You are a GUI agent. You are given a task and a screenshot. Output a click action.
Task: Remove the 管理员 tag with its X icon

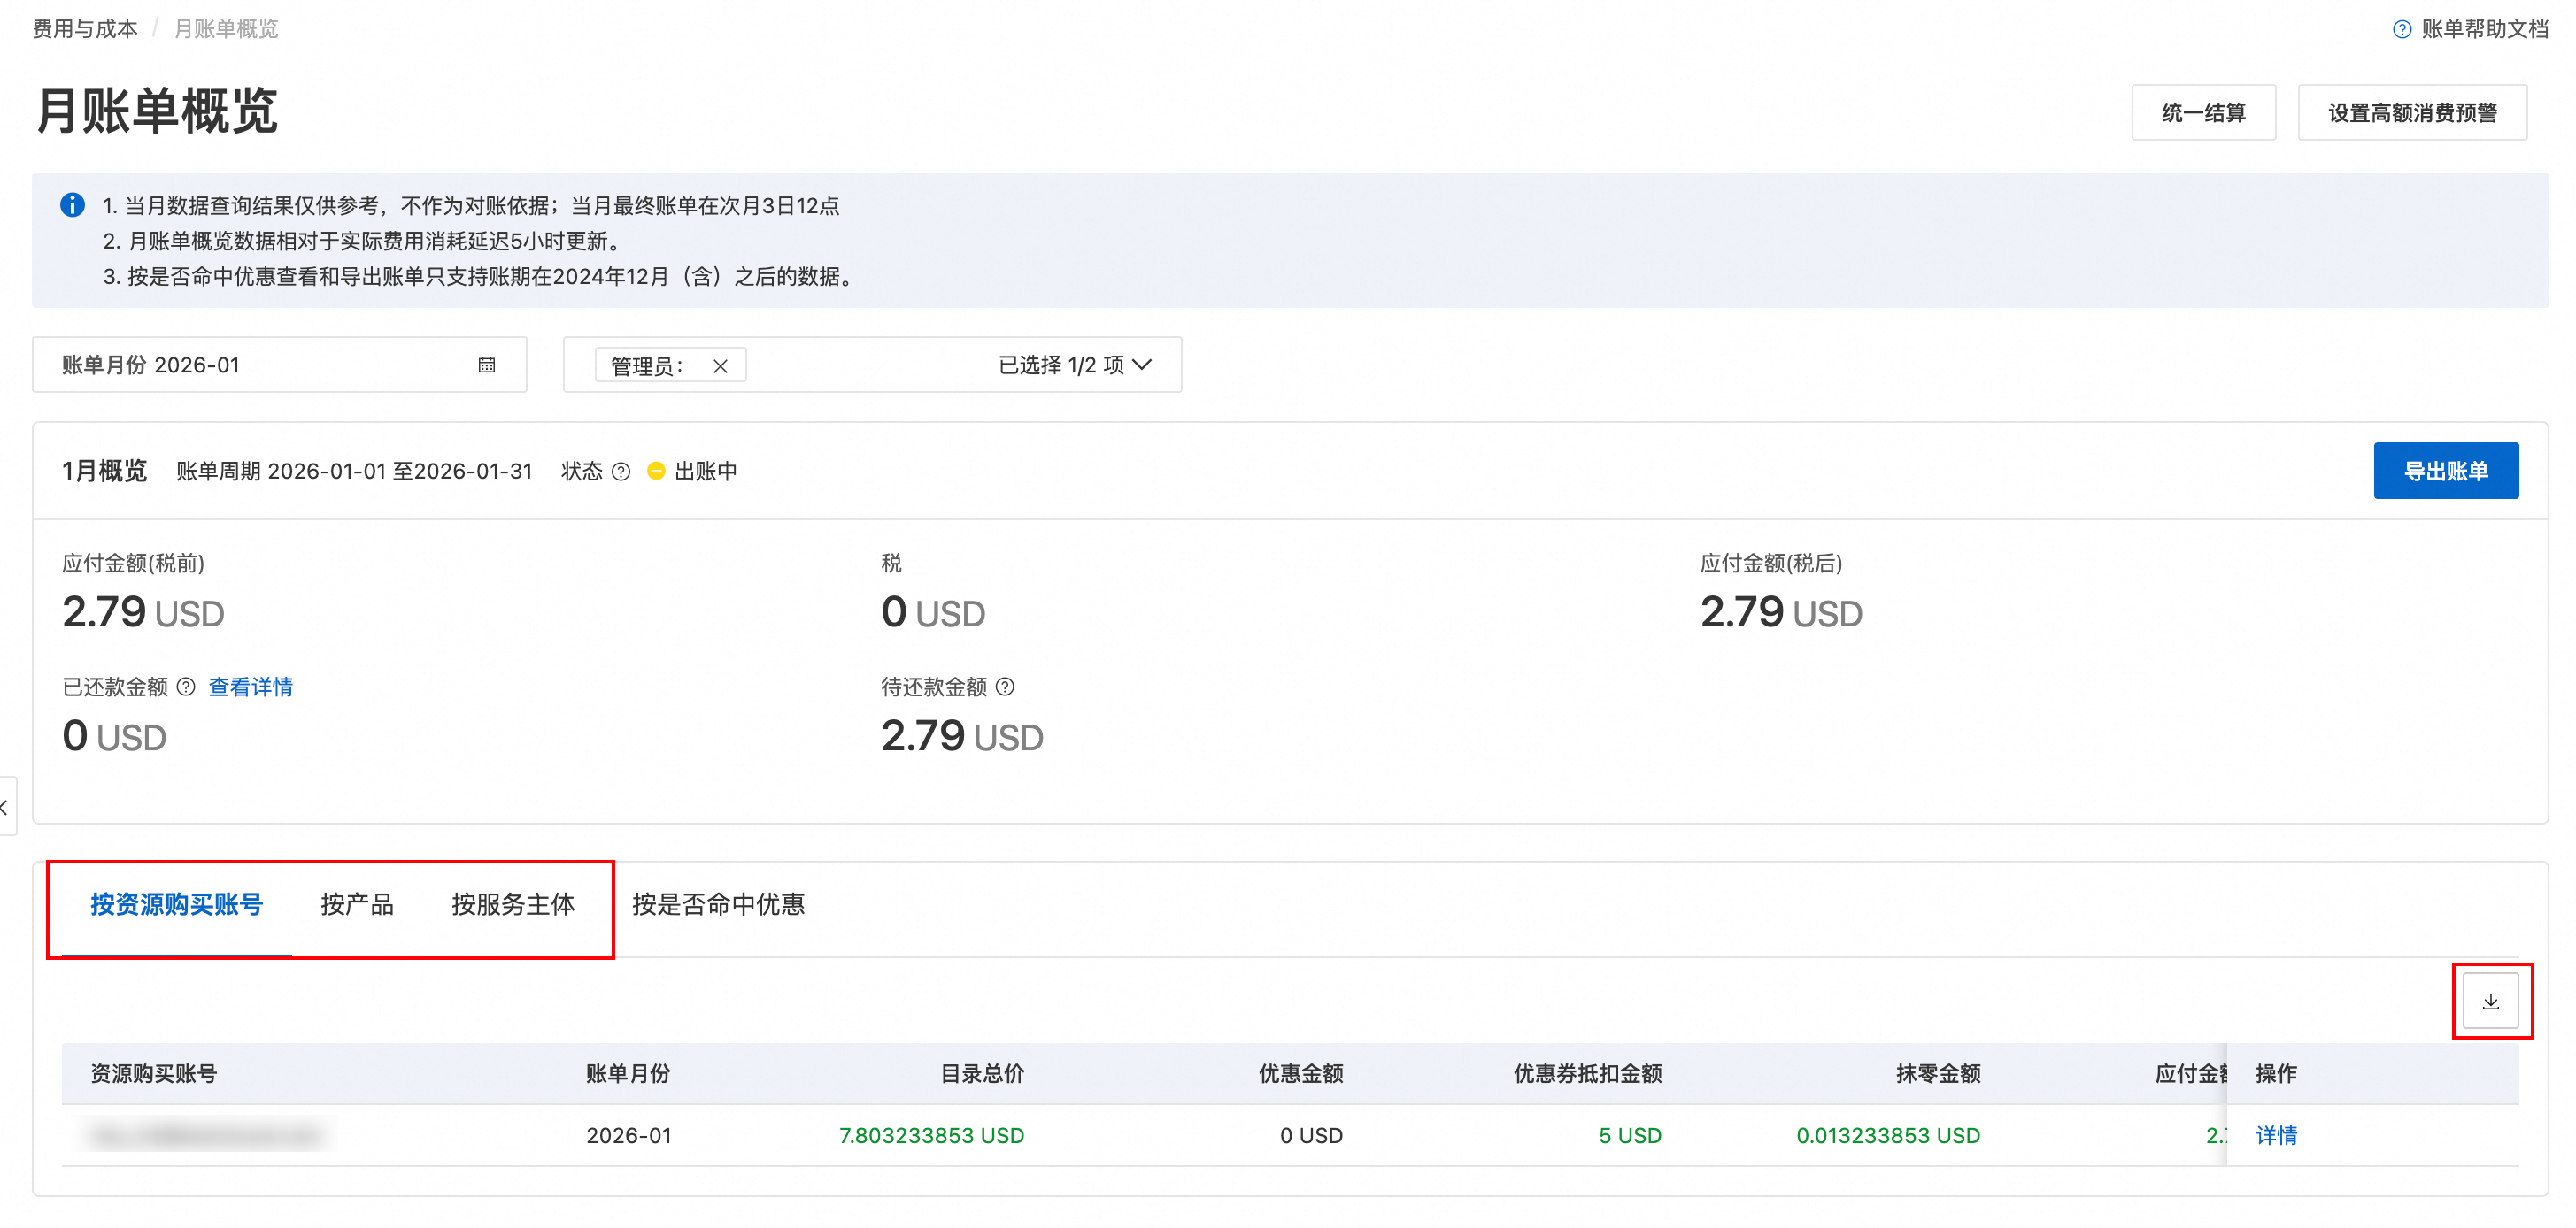click(720, 365)
